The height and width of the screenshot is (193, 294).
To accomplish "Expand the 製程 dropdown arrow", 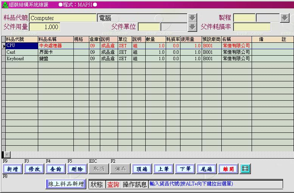I will (284, 18).
